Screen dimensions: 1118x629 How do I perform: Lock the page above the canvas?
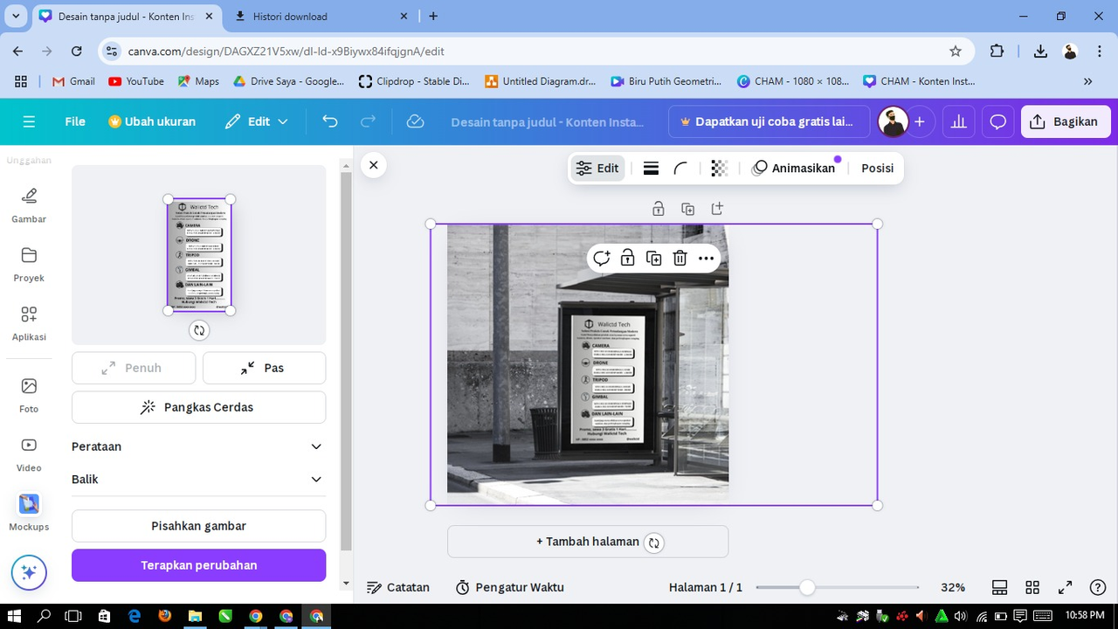659,209
